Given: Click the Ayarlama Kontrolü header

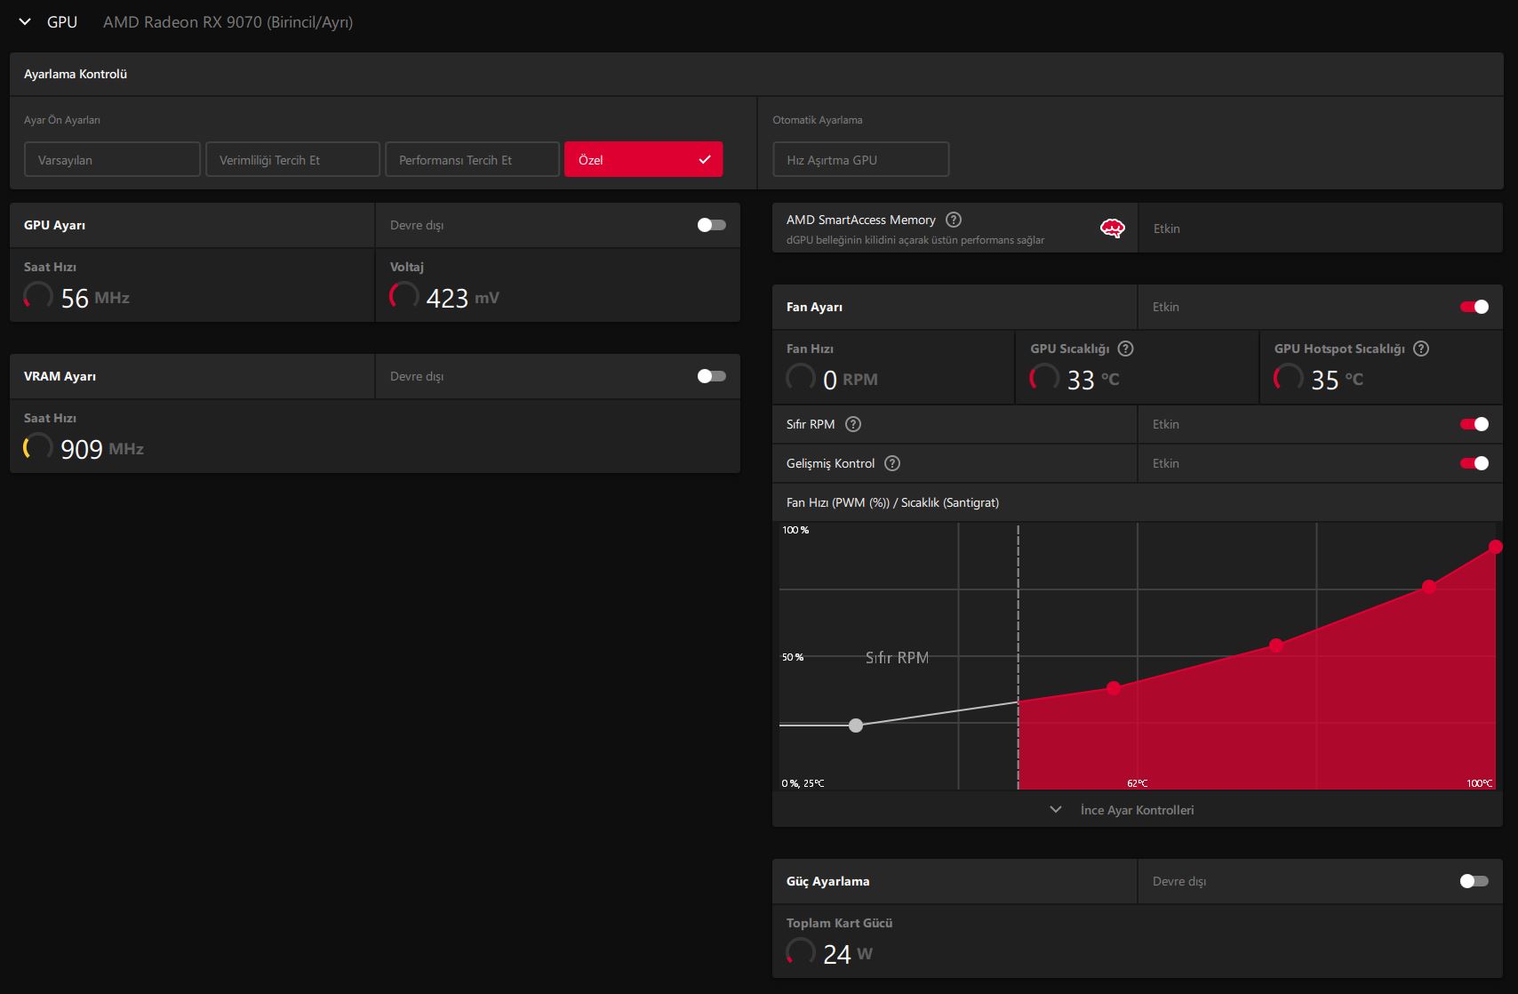Looking at the screenshot, I should click(x=76, y=74).
